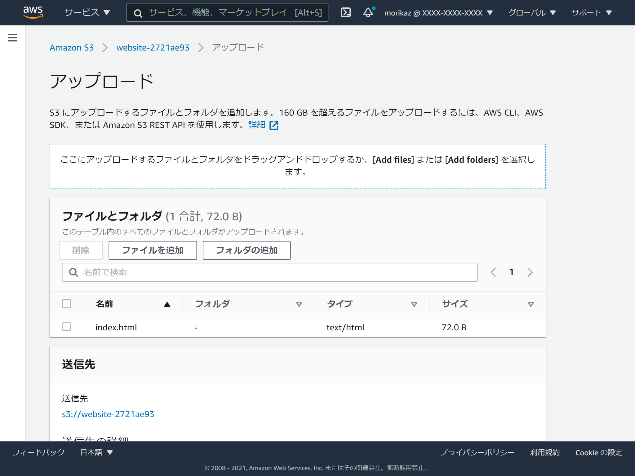Click the ファイルを追加 button
The width and height of the screenshot is (635, 476).
coord(153,250)
